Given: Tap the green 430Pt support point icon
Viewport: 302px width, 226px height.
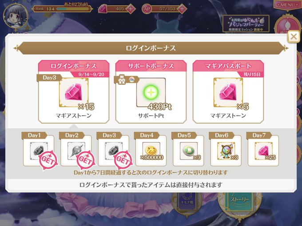Looking at the screenshot, I should point(151,93).
